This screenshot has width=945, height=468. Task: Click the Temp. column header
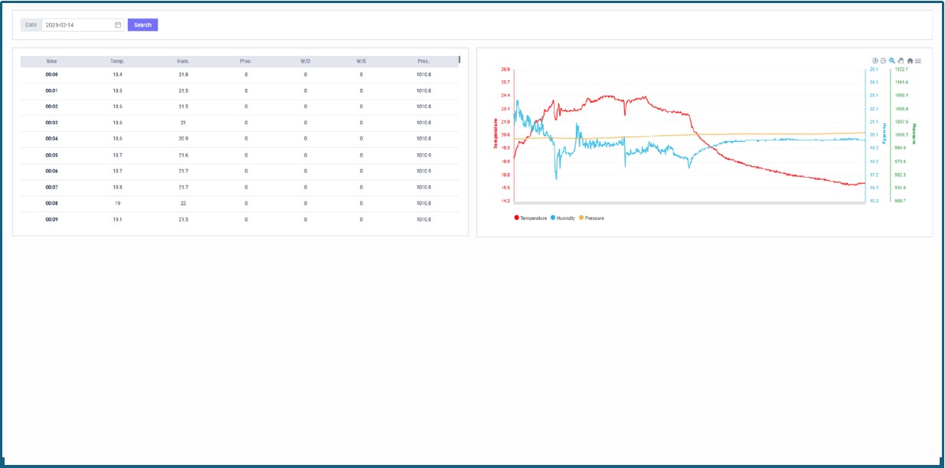(117, 61)
